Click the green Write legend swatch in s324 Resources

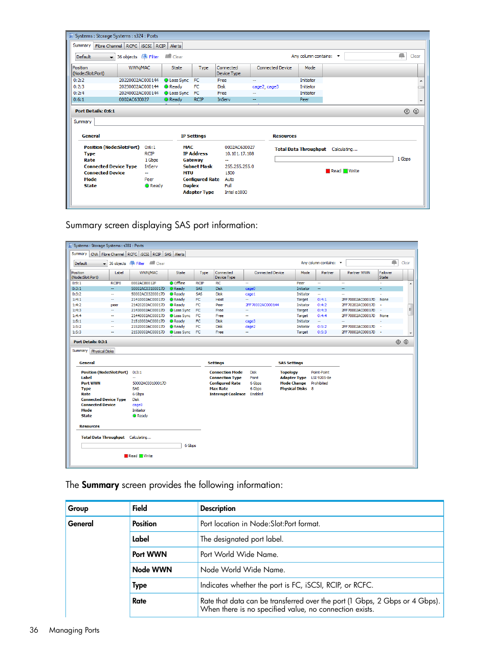tap(345, 171)
